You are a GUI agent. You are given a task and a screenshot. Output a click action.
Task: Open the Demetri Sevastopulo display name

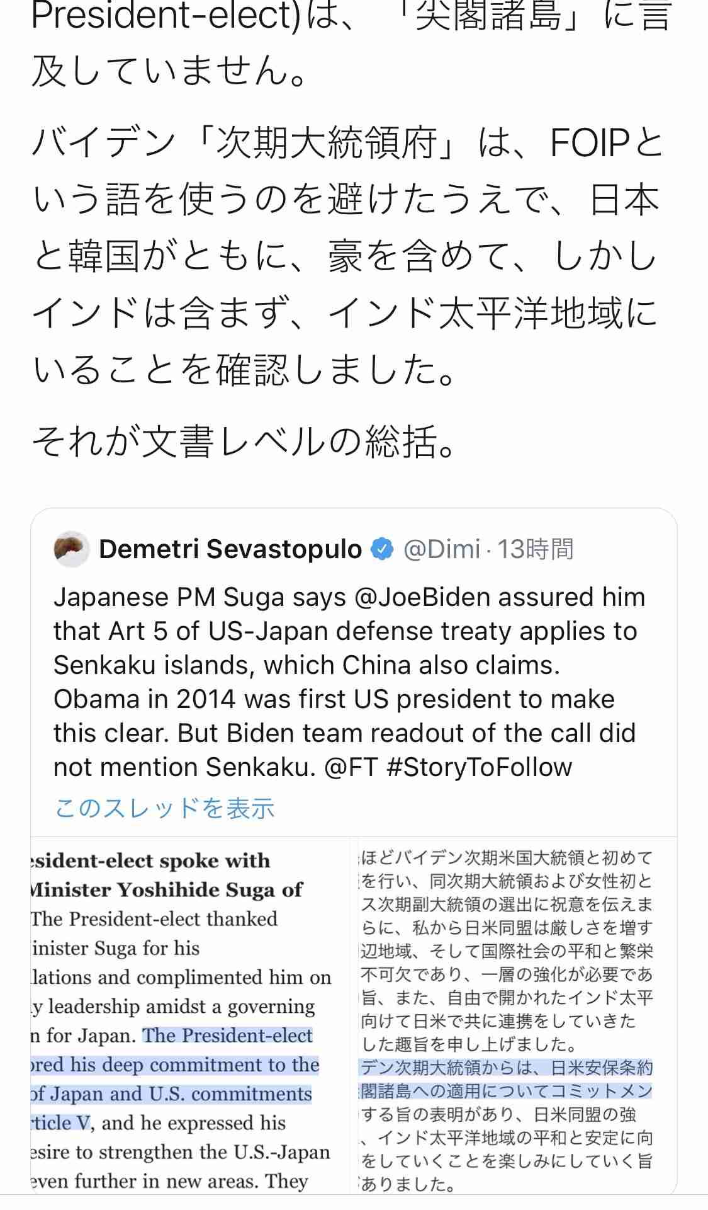point(230,549)
